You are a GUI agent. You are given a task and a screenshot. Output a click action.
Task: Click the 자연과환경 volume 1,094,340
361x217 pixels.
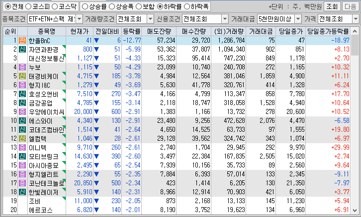point(231,50)
